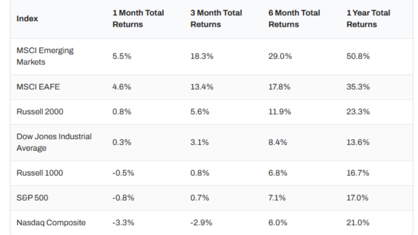This screenshot has width=418, height=235.
Task: Click the 7.1% S&P 500 six-month cell
Action: tap(278, 198)
